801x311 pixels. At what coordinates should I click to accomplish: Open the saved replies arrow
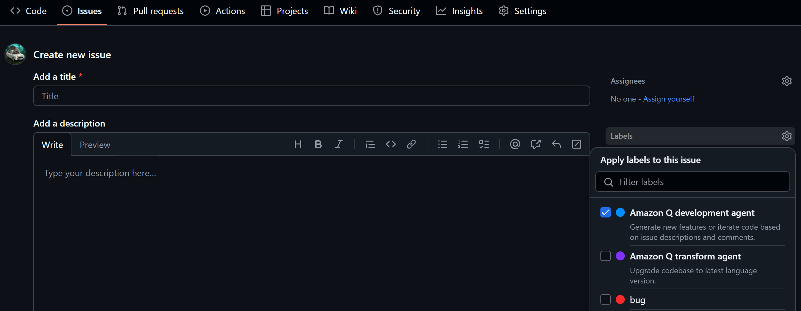click(x=556, y=144)
